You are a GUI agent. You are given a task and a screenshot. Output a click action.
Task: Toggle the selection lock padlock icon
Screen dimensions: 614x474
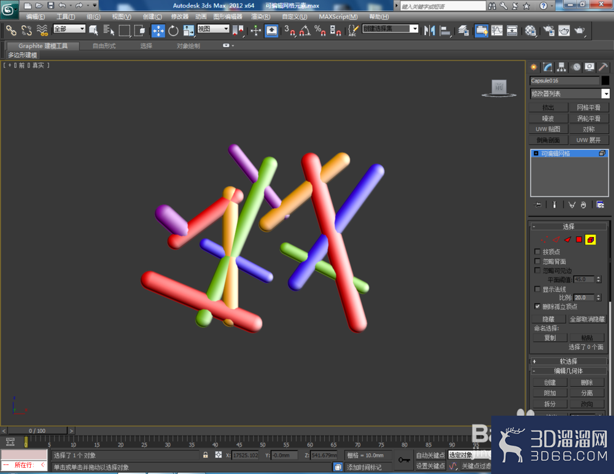[x=205, y=455]
